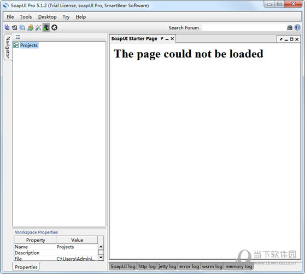Open the Help menu
The height and width of the screenshot is (274, 305).
(81, 17)
